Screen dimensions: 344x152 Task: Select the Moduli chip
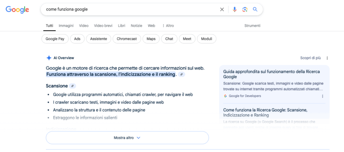[x=207, y=39]
